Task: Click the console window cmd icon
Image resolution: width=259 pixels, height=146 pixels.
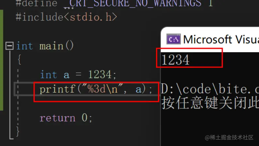Action: (174, 39)
